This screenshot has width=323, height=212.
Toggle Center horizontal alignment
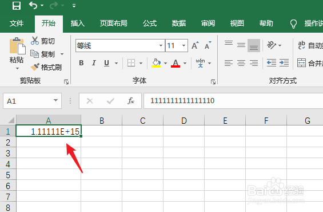pos(241,63)
